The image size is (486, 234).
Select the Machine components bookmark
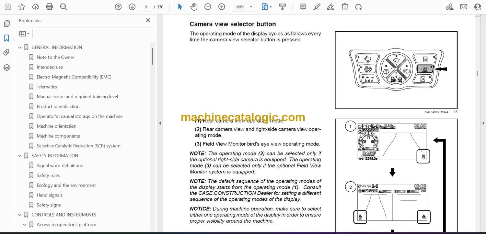(58, 136)
